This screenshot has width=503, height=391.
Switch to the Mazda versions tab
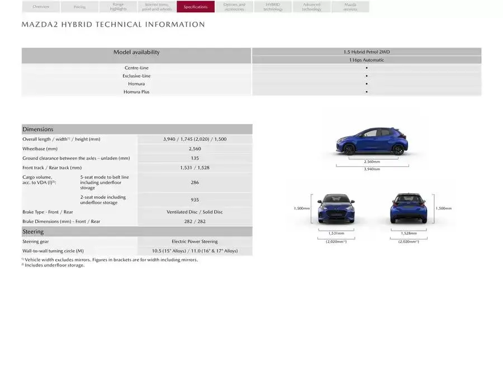tap(350, 6)
